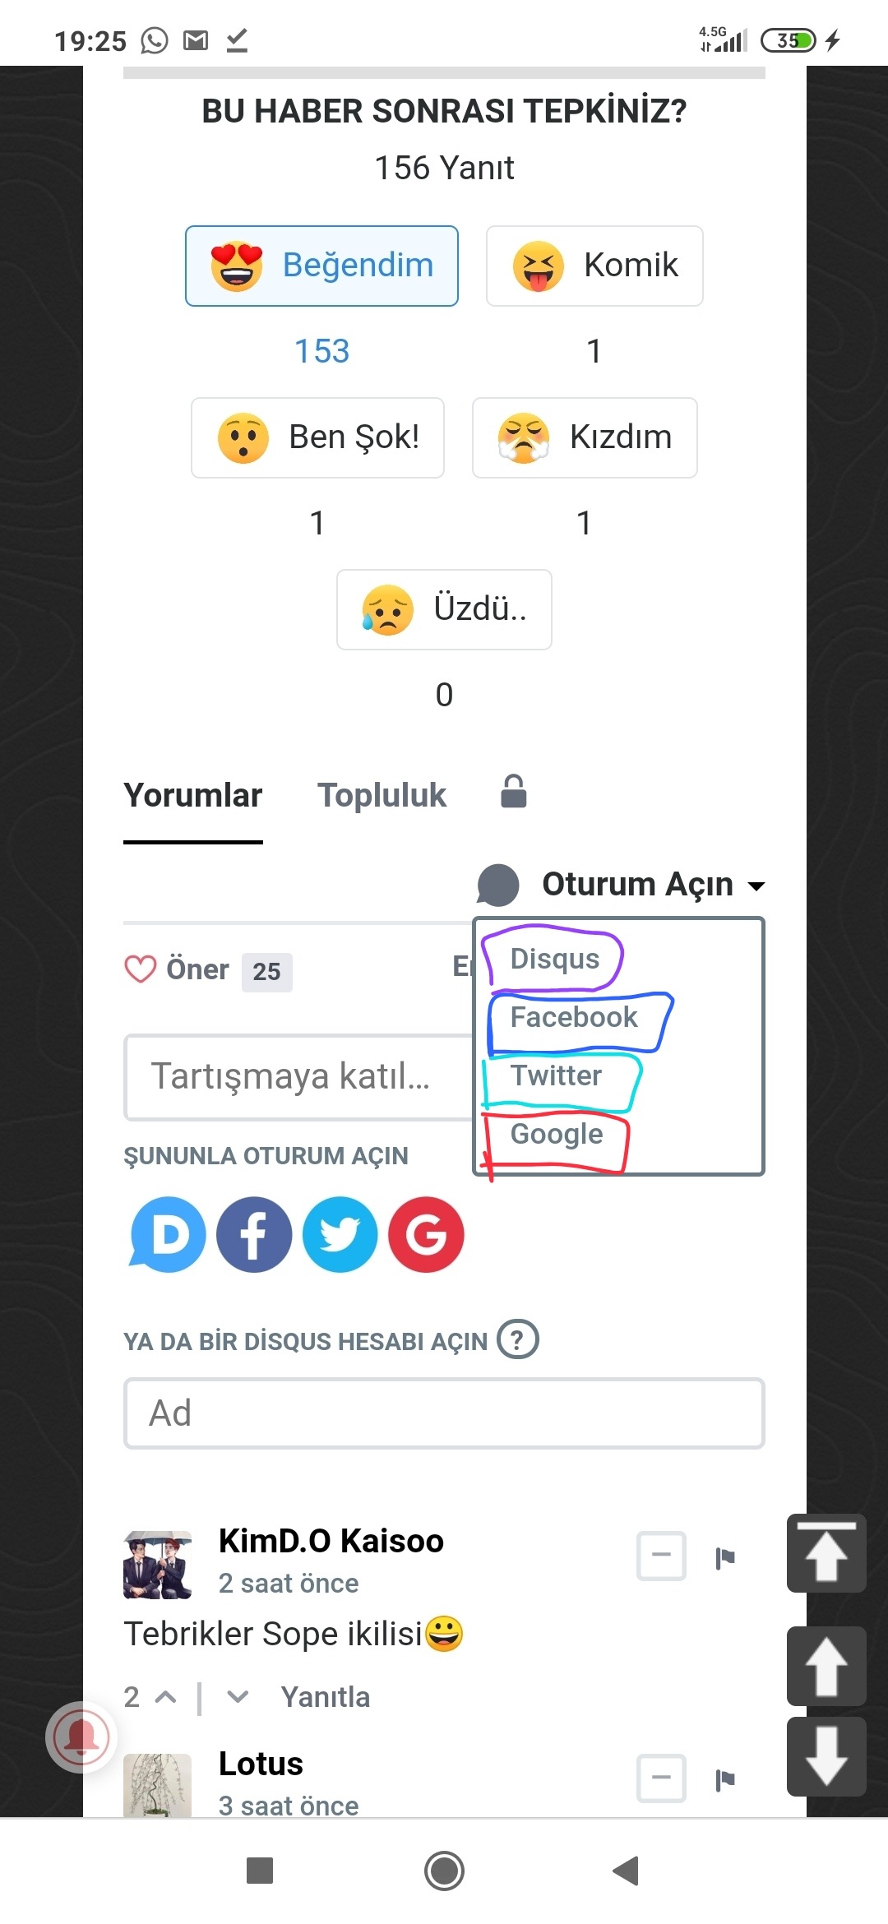The image size is (888, 1924).
Task: Switch to the Topluluk tab
Action: click(382, 795)
